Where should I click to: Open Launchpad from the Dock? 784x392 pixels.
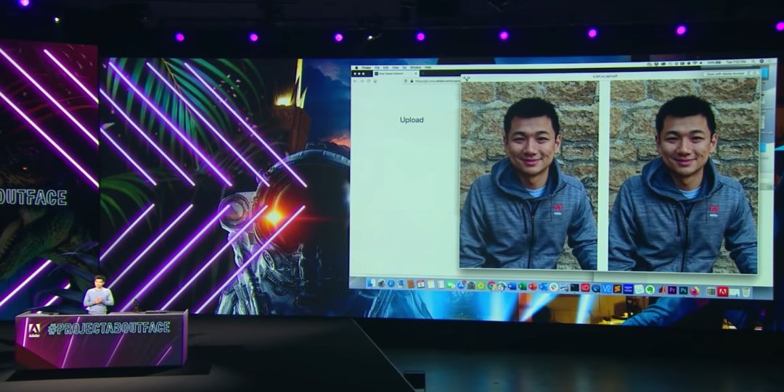coord(381,283)
